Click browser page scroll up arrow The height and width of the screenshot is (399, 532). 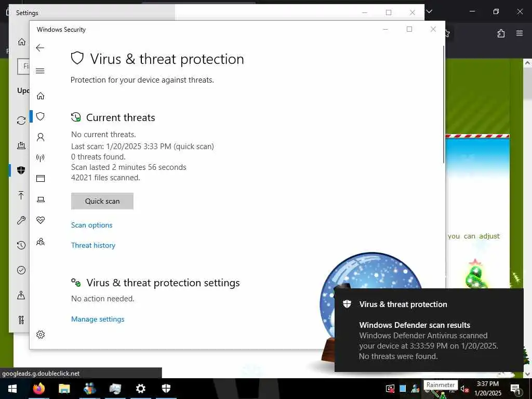(x=527, y=63)
